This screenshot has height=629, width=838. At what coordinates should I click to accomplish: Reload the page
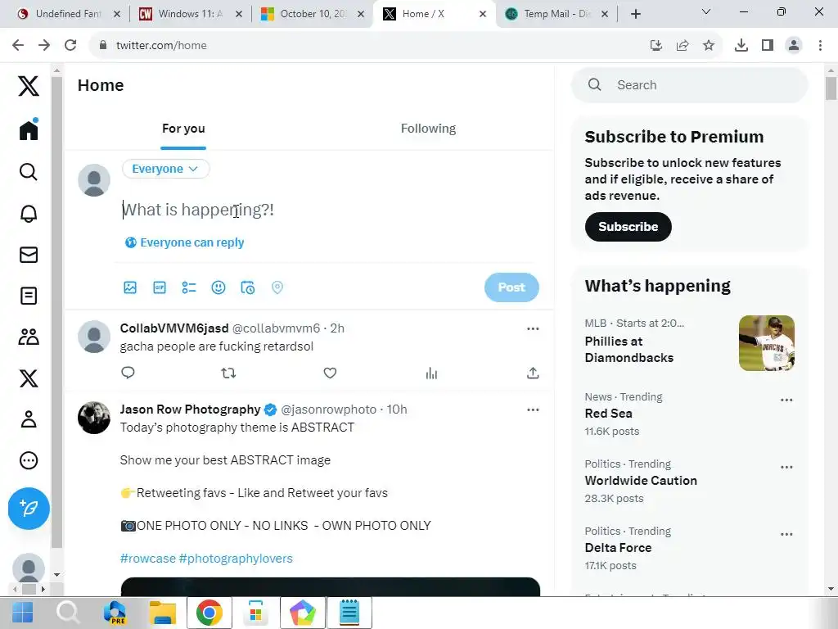70,46
